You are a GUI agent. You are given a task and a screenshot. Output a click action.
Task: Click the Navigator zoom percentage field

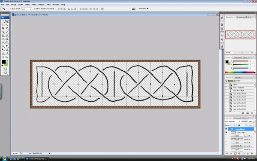229,53
